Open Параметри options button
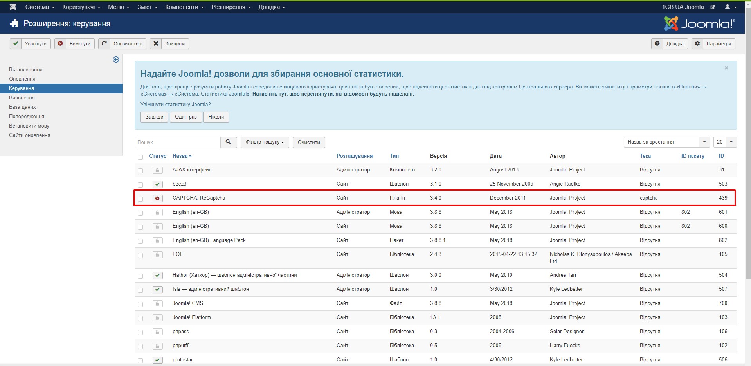Screen dimensions: 751x366 pyautogui.click(x=713, y=43)
